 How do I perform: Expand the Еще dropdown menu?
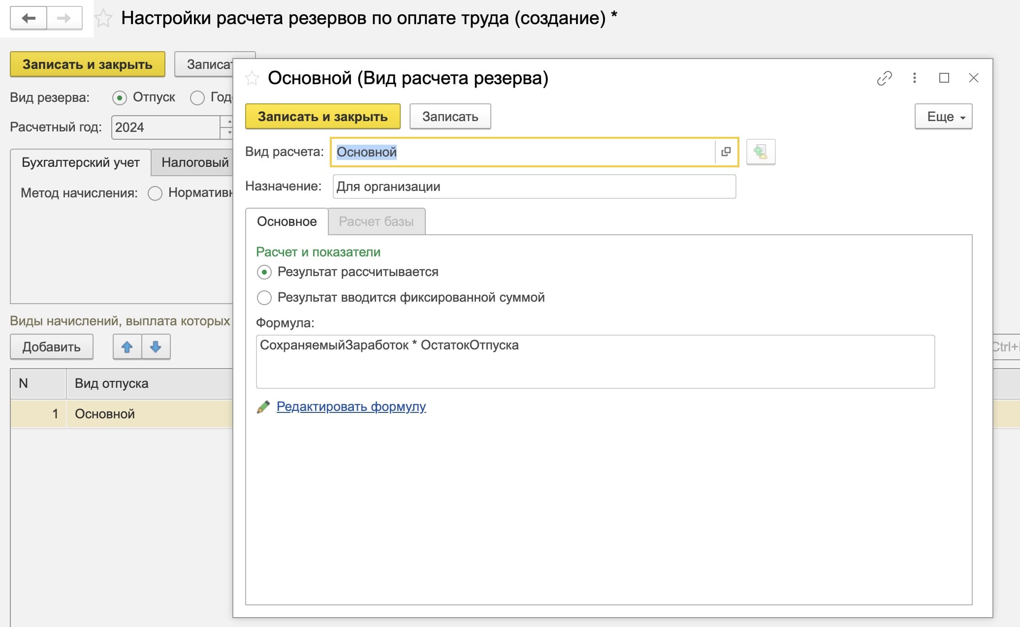[x=943, y=117]
